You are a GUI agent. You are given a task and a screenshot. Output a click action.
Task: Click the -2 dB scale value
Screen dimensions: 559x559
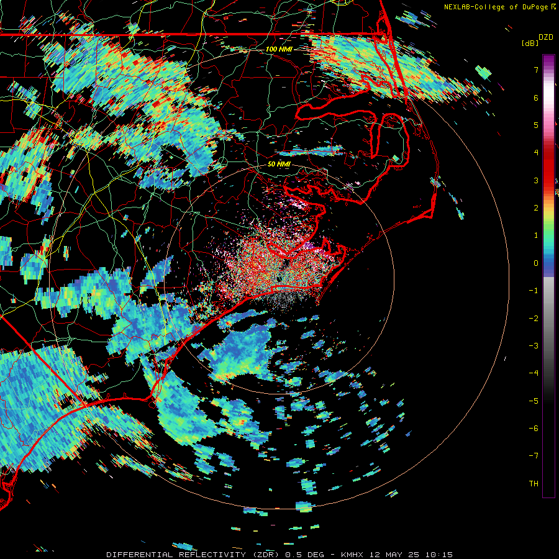point(534,318)
